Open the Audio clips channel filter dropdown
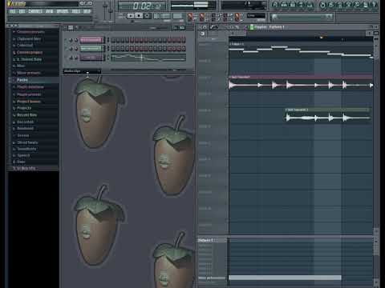 tap(82, 71)
